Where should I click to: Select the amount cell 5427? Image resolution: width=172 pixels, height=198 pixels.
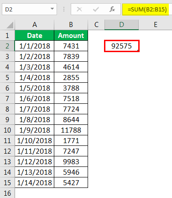click(x=71, y=182)
